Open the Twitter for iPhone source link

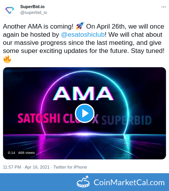pyautogui.click(x=70, y=167)
